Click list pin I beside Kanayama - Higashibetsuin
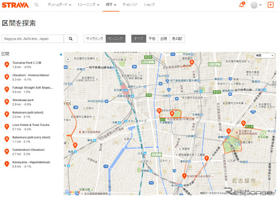This screenshot has width=279, height=201. (x=7, y=164)
